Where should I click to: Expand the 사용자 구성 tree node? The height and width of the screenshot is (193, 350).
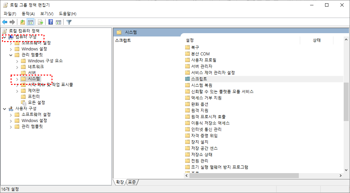(x=4, y=108)
